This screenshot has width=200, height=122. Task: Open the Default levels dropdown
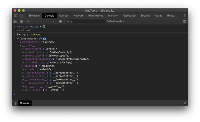click(115, 22)
